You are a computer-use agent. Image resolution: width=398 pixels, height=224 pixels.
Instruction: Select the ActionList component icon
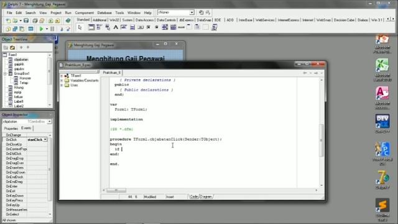[x=214, y=27]
